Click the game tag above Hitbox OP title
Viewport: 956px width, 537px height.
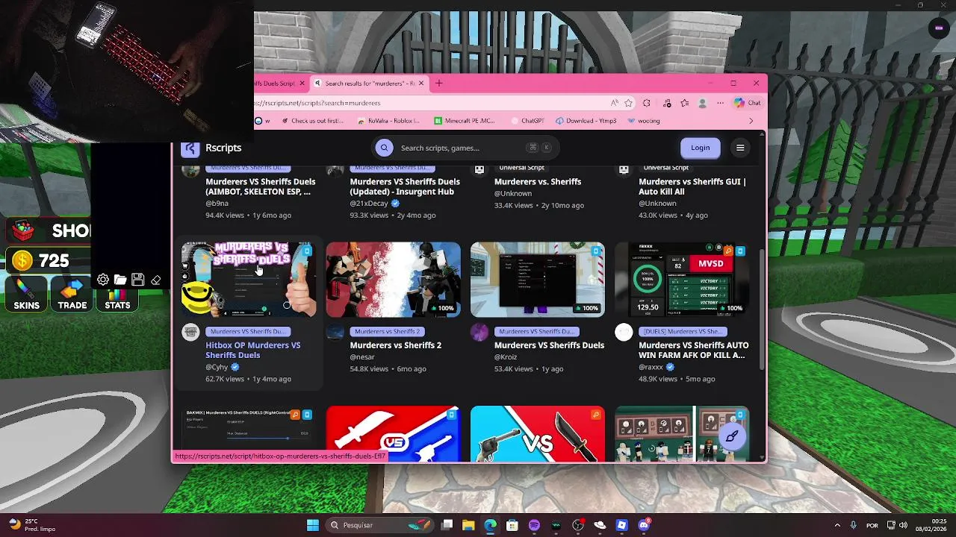(247, 331)
